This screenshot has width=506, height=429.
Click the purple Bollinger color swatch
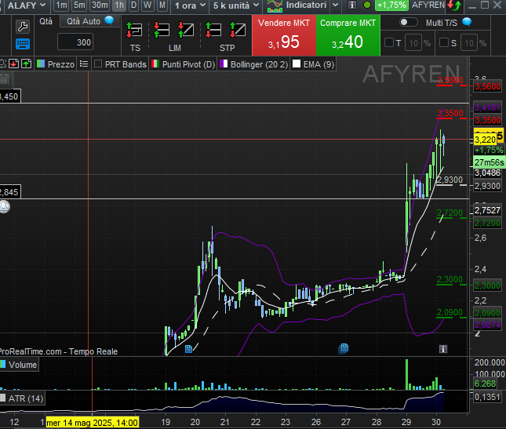click(224, 64)
